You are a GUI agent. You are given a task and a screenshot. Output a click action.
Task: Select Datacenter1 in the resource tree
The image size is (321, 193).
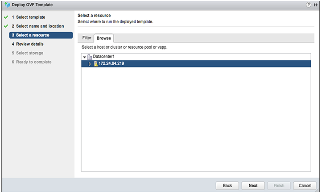(103, 57)
